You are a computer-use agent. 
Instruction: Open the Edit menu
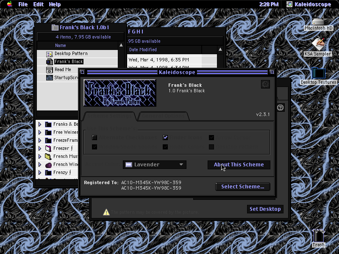pyautogui.click(x=39, y=4)
